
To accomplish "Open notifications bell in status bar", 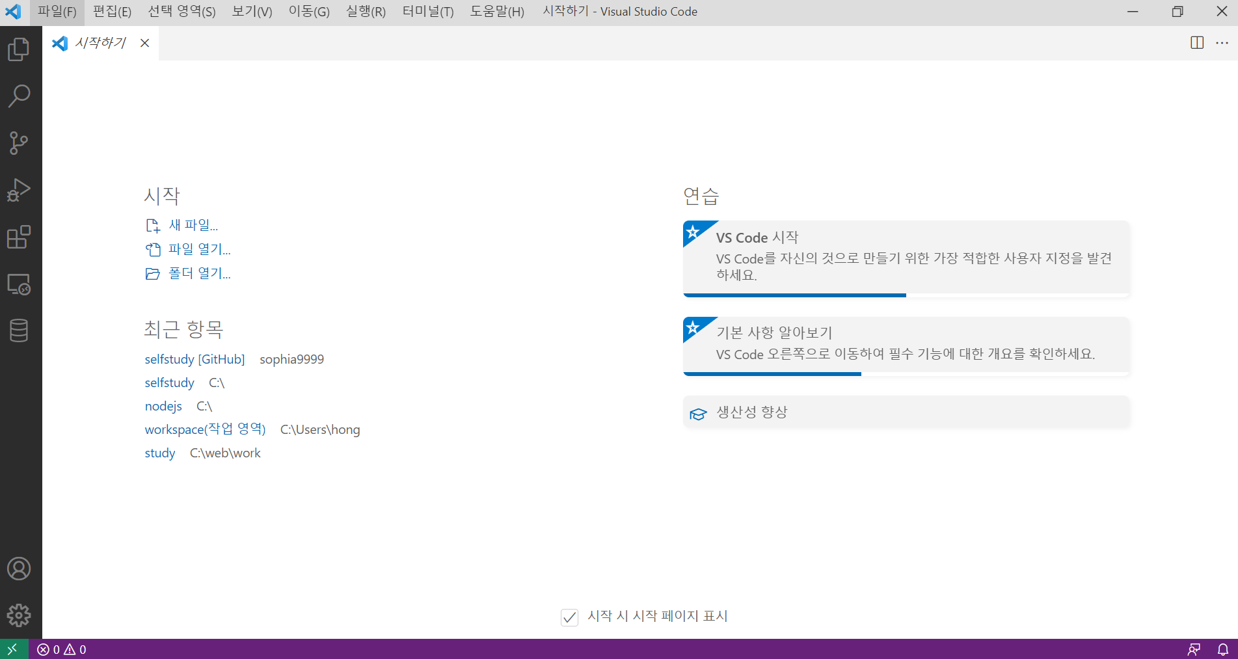I will click(1223, 649).
